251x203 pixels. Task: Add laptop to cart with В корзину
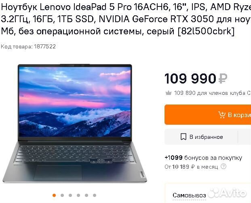208,115
